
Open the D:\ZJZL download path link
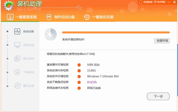point(92,82)
